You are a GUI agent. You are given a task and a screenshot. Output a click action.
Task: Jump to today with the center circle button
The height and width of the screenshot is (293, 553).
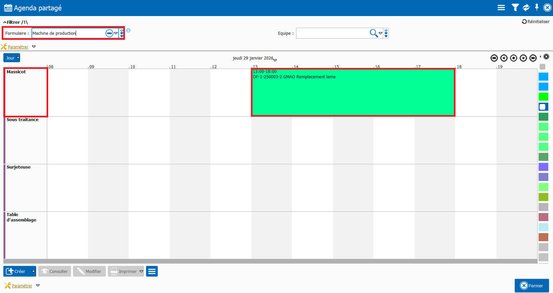513,58
